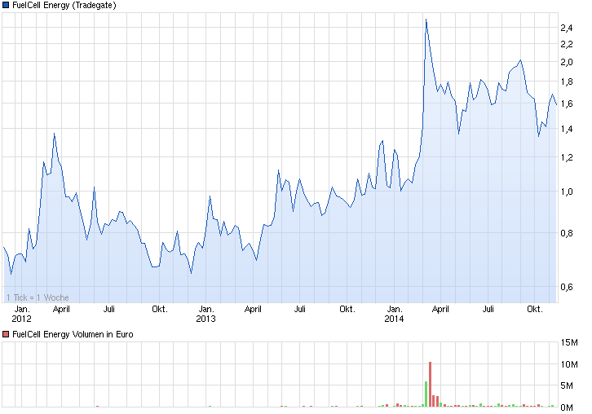Click the 10M volume axis label
Screen dimensions: 592x414
click(569, 364)
